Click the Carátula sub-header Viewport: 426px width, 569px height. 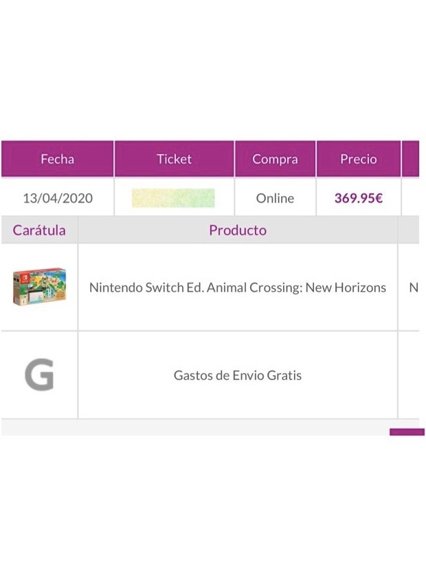pos(39,230)
